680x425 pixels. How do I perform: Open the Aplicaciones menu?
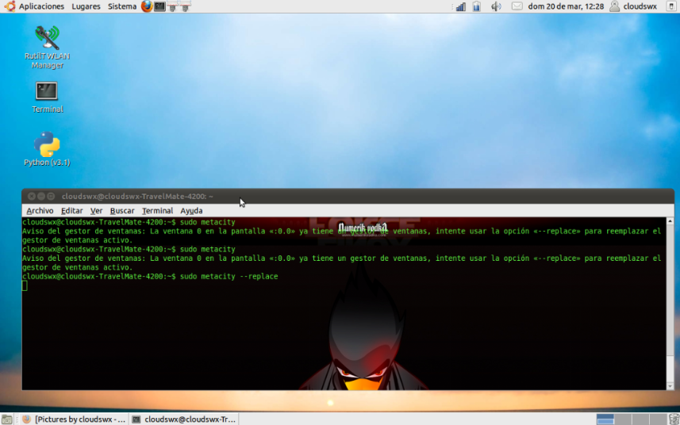(41, 6)
